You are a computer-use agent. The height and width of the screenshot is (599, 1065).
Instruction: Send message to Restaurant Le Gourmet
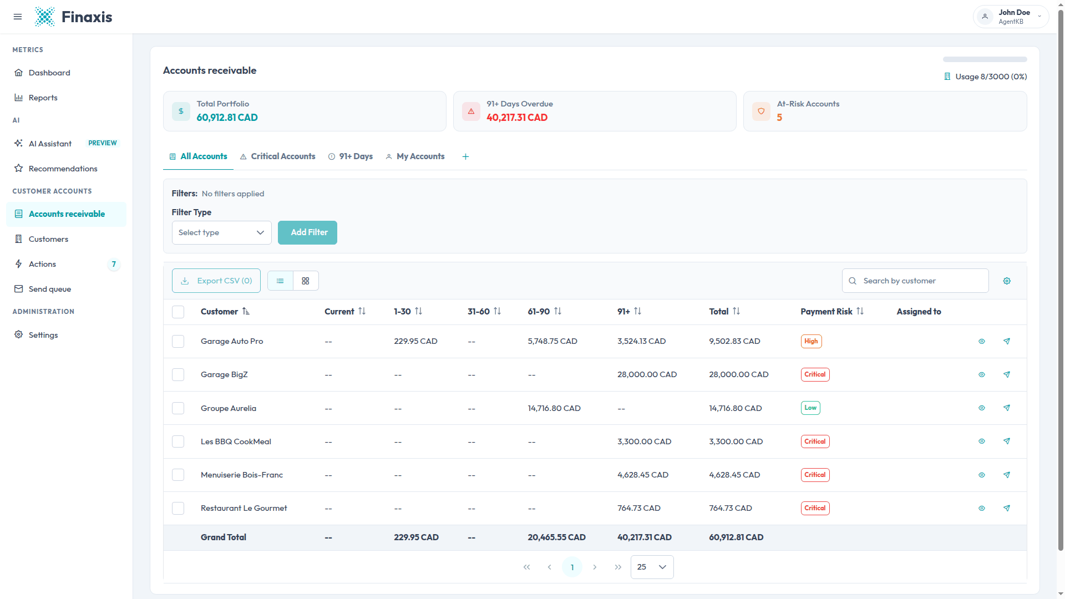coord(1007,509)
